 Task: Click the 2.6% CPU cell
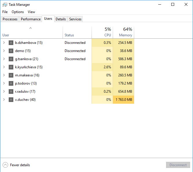tap(102, 67)
